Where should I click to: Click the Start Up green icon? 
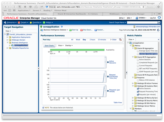coord(71,30)
